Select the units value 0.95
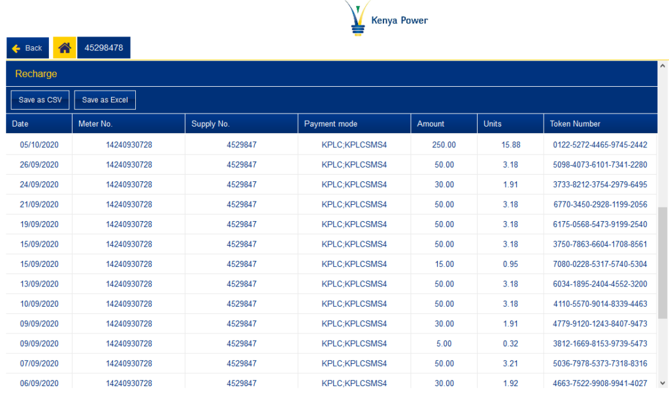This screenshot has width=669, height=394. [510, 264]
